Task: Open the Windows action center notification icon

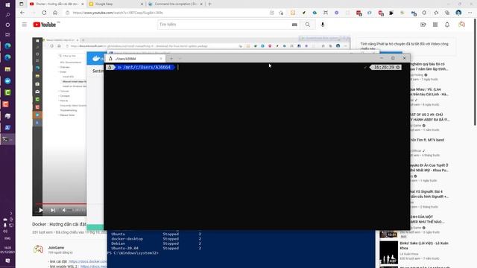Action: pos(7,261)
